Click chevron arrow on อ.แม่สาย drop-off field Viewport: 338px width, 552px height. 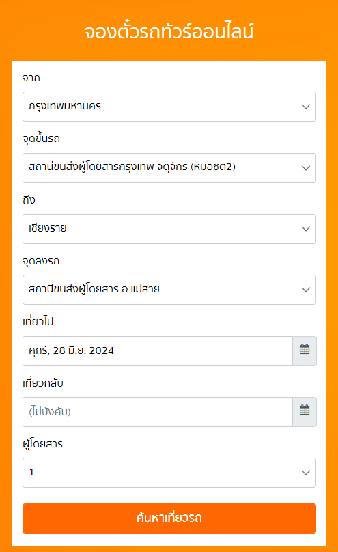306,290
